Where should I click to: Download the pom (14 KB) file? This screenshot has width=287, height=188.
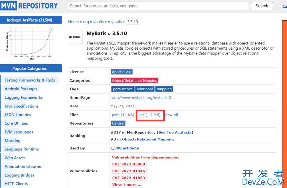123,115
